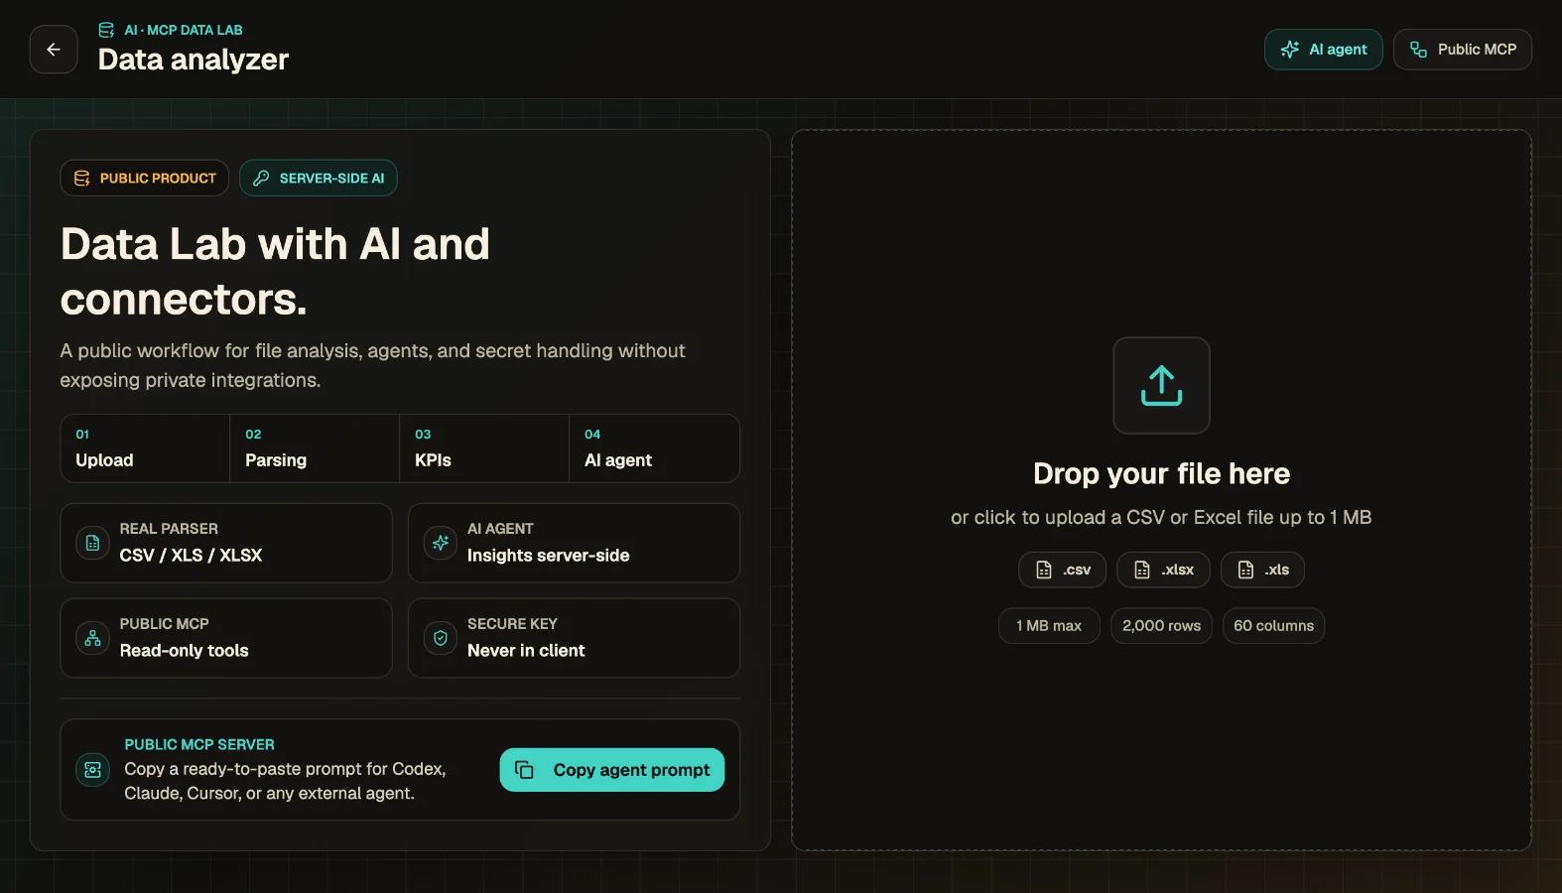Click the SERVER-SIDE AI badge

318,179
